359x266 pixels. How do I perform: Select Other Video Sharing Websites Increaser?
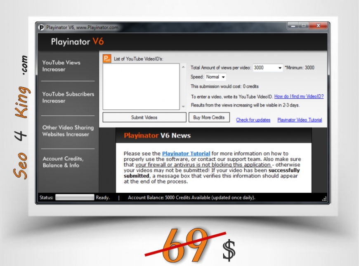click(68, 131)
